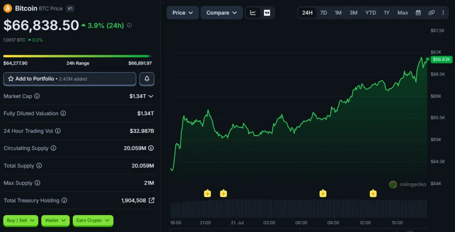Select the 3M time range
The height and width of the screenshot is (232, 455).
[x=354, y=13]
